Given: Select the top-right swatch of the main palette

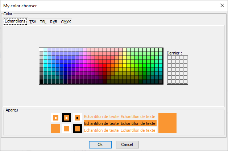Looking at the screenshot, I should (161, 50).
